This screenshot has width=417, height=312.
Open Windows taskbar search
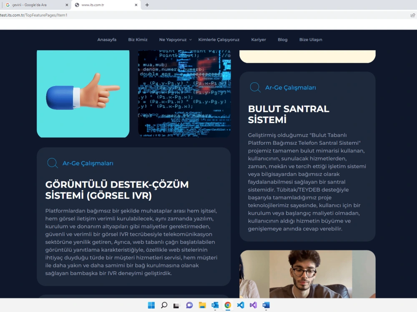pos(164,305)
